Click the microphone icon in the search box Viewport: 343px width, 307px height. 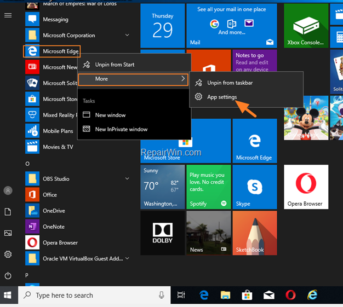click(162, 295)
